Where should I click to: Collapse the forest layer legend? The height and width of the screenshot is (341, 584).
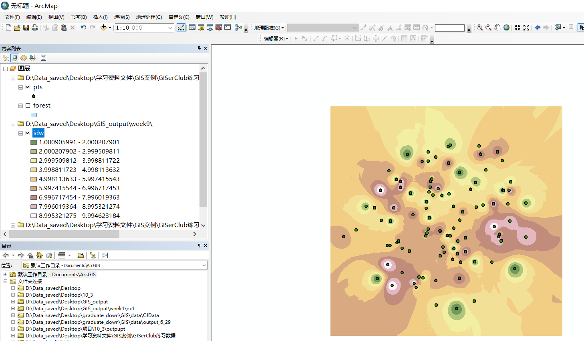click(x=20, y=106)
